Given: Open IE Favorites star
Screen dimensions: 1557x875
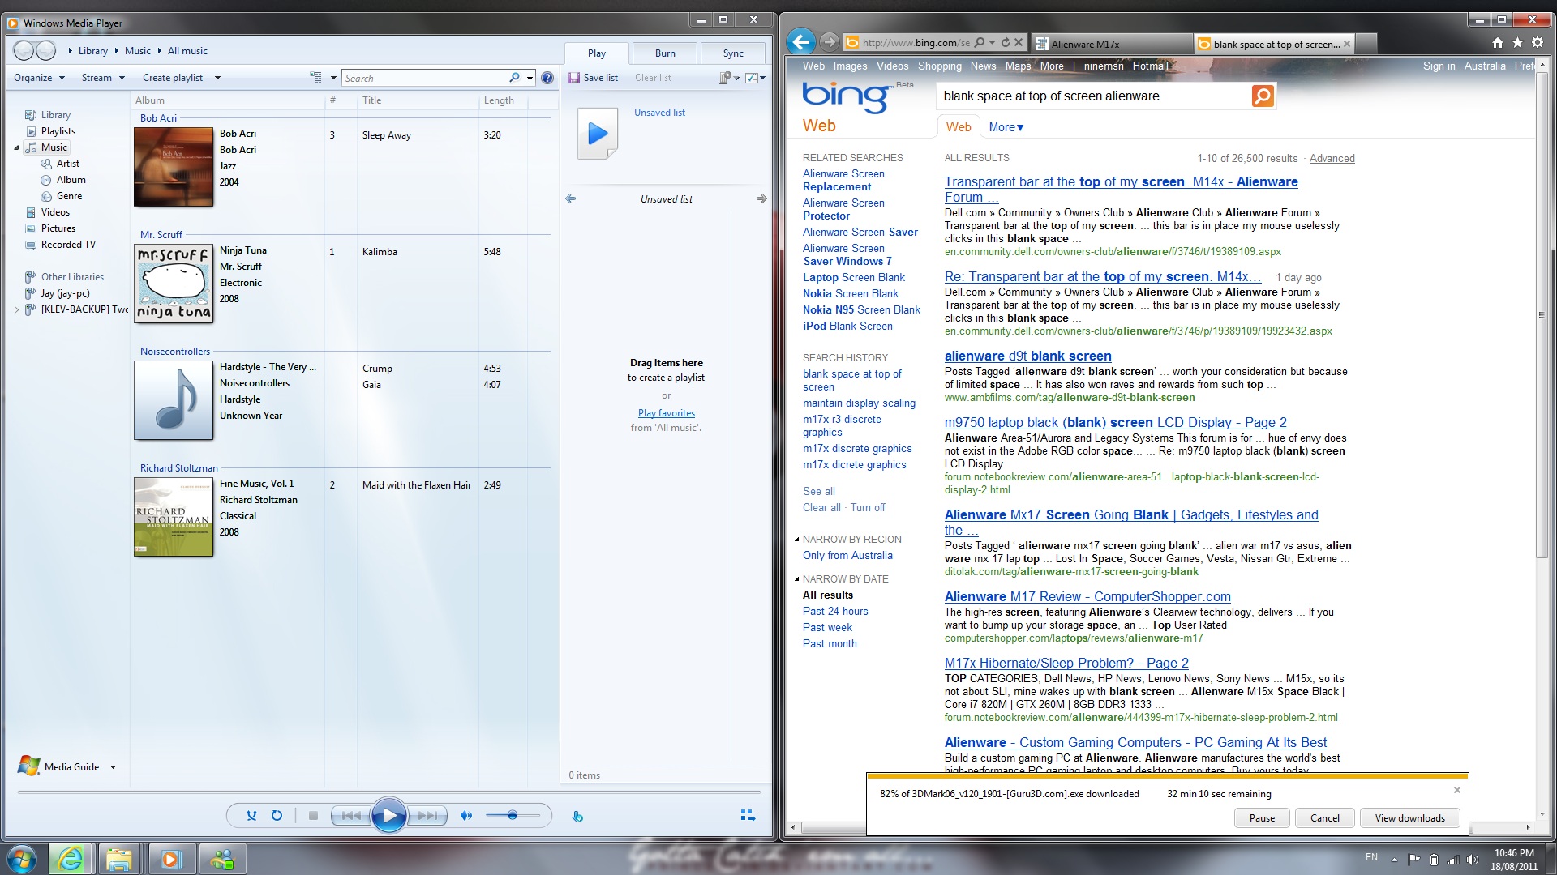Looking at the screenshot, I should click(x=1517, y=43).
